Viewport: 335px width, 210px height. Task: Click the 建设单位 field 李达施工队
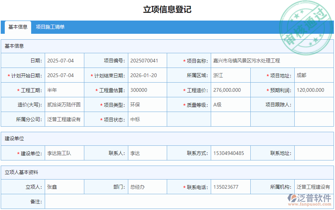[65, 153]
